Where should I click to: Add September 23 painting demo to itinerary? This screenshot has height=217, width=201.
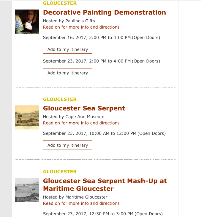[x=68, y=73]
